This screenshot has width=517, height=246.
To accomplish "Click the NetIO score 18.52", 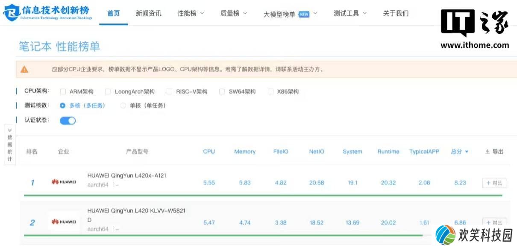I will click(x=317, y=223).
